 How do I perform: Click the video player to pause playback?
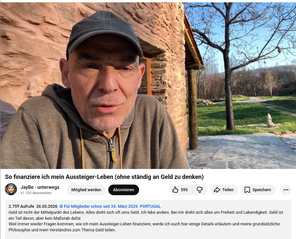148,86
